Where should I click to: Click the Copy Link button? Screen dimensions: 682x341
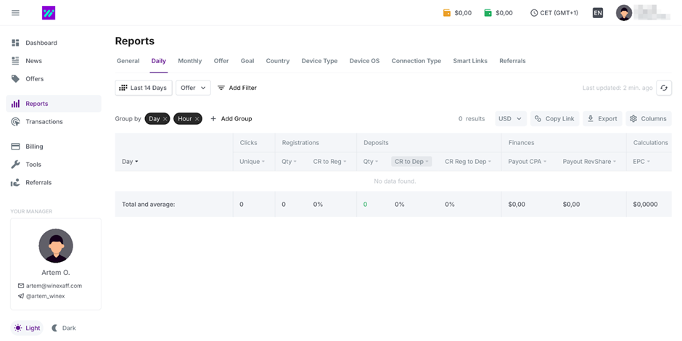click(554, 119)
